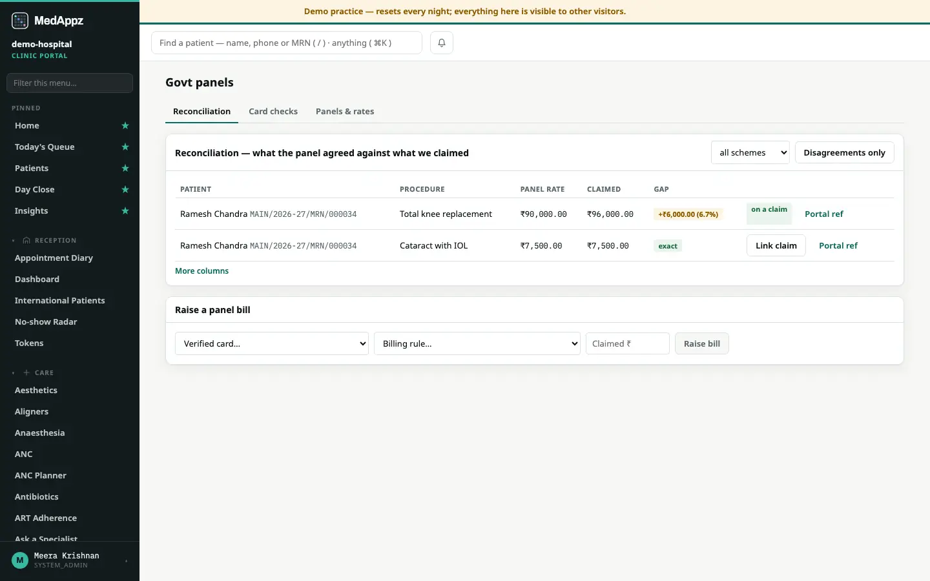Click the +₹6,000.00 (6.7%) gap badge
Image resolution: width=930 pixels, height=581 pixels.
[688, 214]
